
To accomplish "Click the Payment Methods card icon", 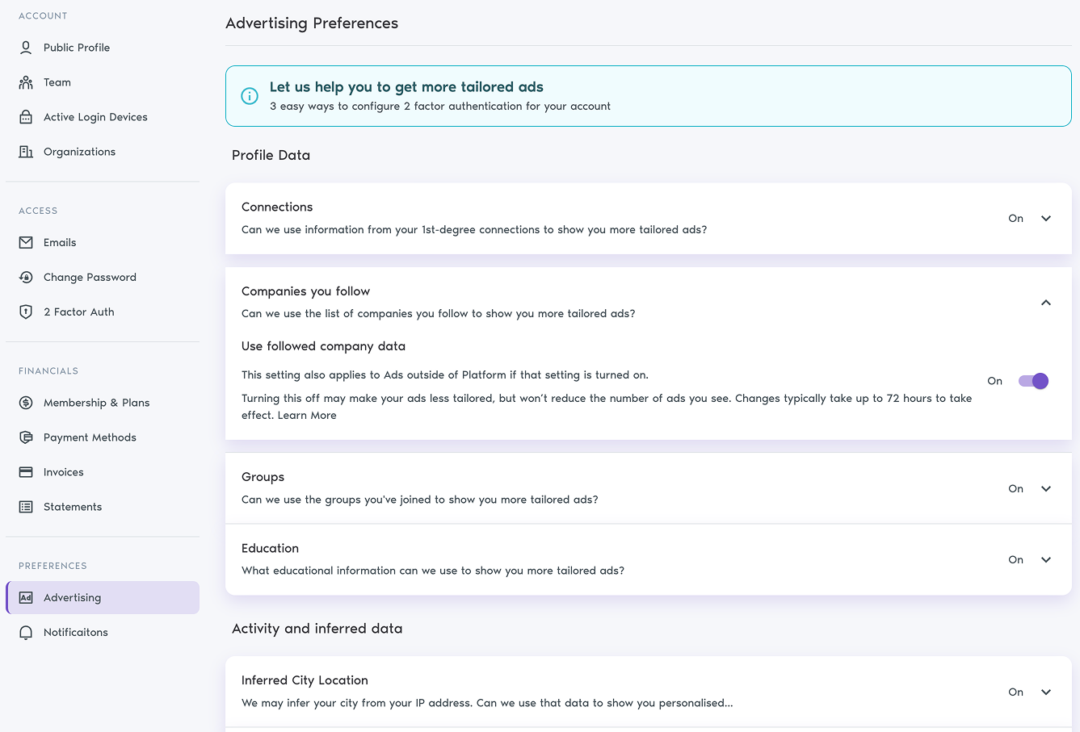I will point(25,437).
